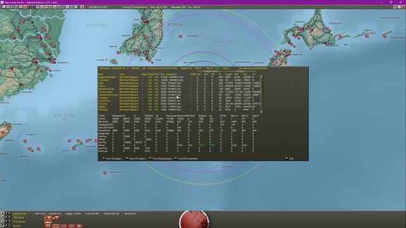Click first icon at top-right of toolbar
The image size is (406, 228).
pyautogui.click(x=395, y=7)
